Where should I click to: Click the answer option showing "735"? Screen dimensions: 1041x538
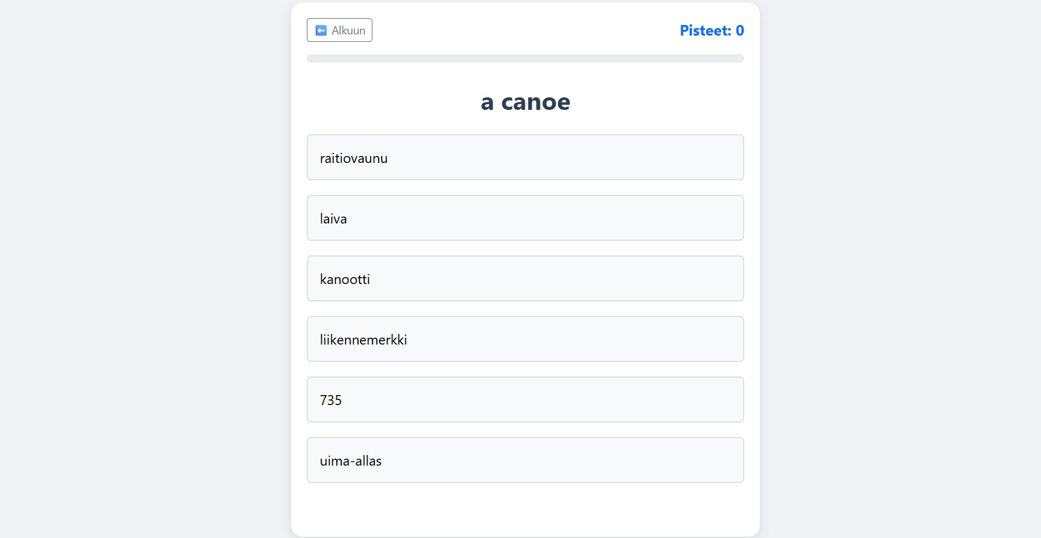coord(525,399)
